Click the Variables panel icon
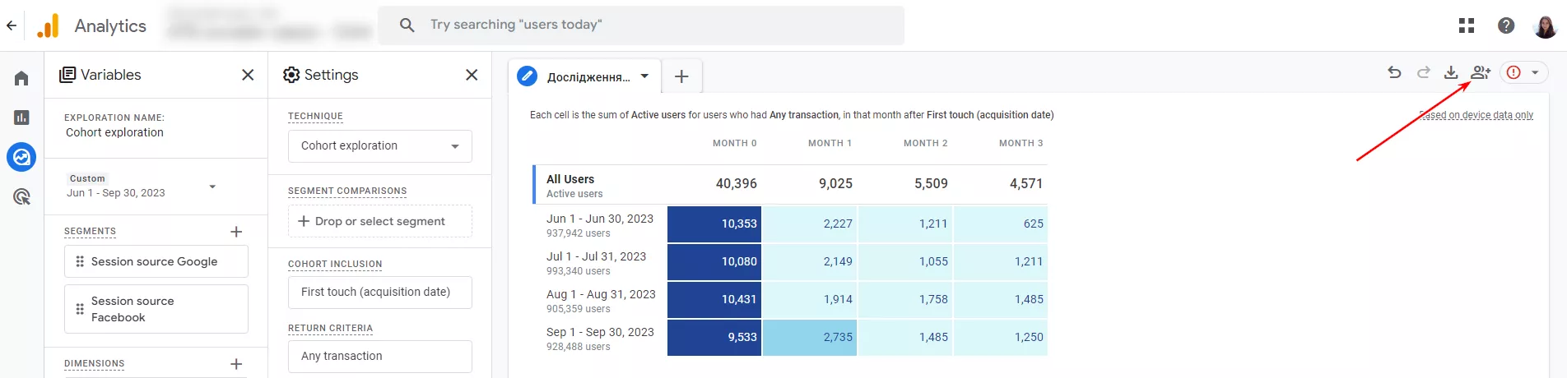The width and height of the screenshot is (1567, 378). pyautogui.click(x=67, y=75)
